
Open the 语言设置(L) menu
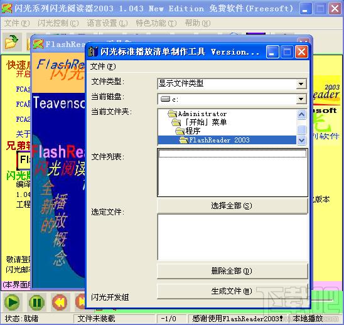(107, 23)
